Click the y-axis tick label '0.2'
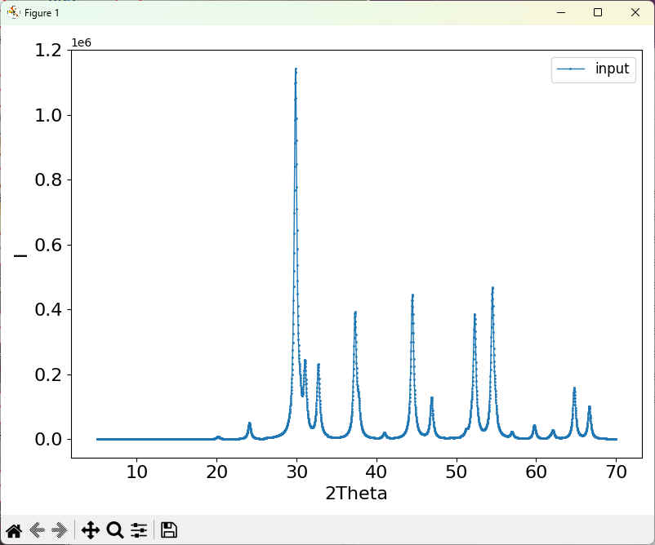 (x=48, y=374)
